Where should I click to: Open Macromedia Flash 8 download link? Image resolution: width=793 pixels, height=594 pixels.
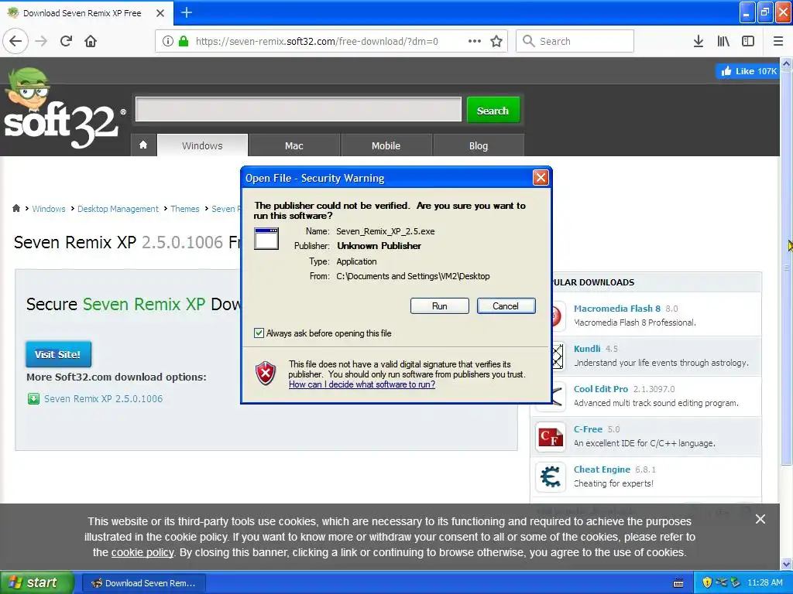616,308
